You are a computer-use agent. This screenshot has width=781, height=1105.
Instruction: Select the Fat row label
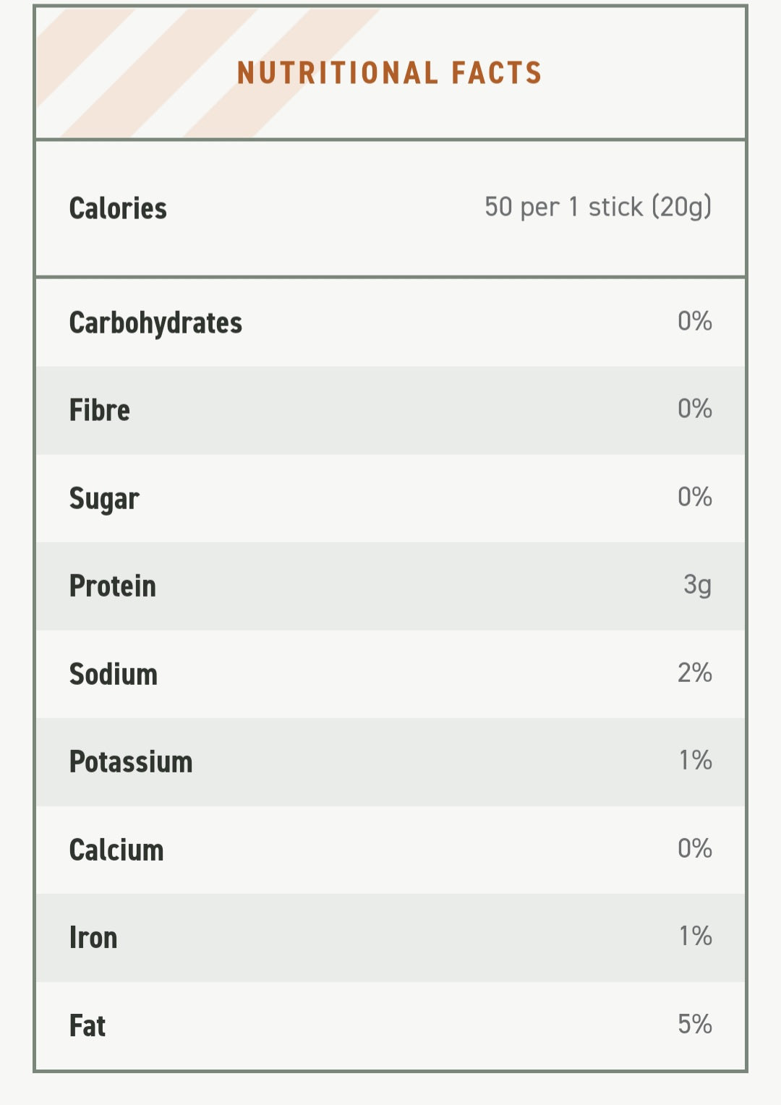(x=88, y=1025)
